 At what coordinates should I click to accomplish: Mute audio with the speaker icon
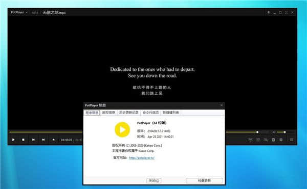pos(274,132)
